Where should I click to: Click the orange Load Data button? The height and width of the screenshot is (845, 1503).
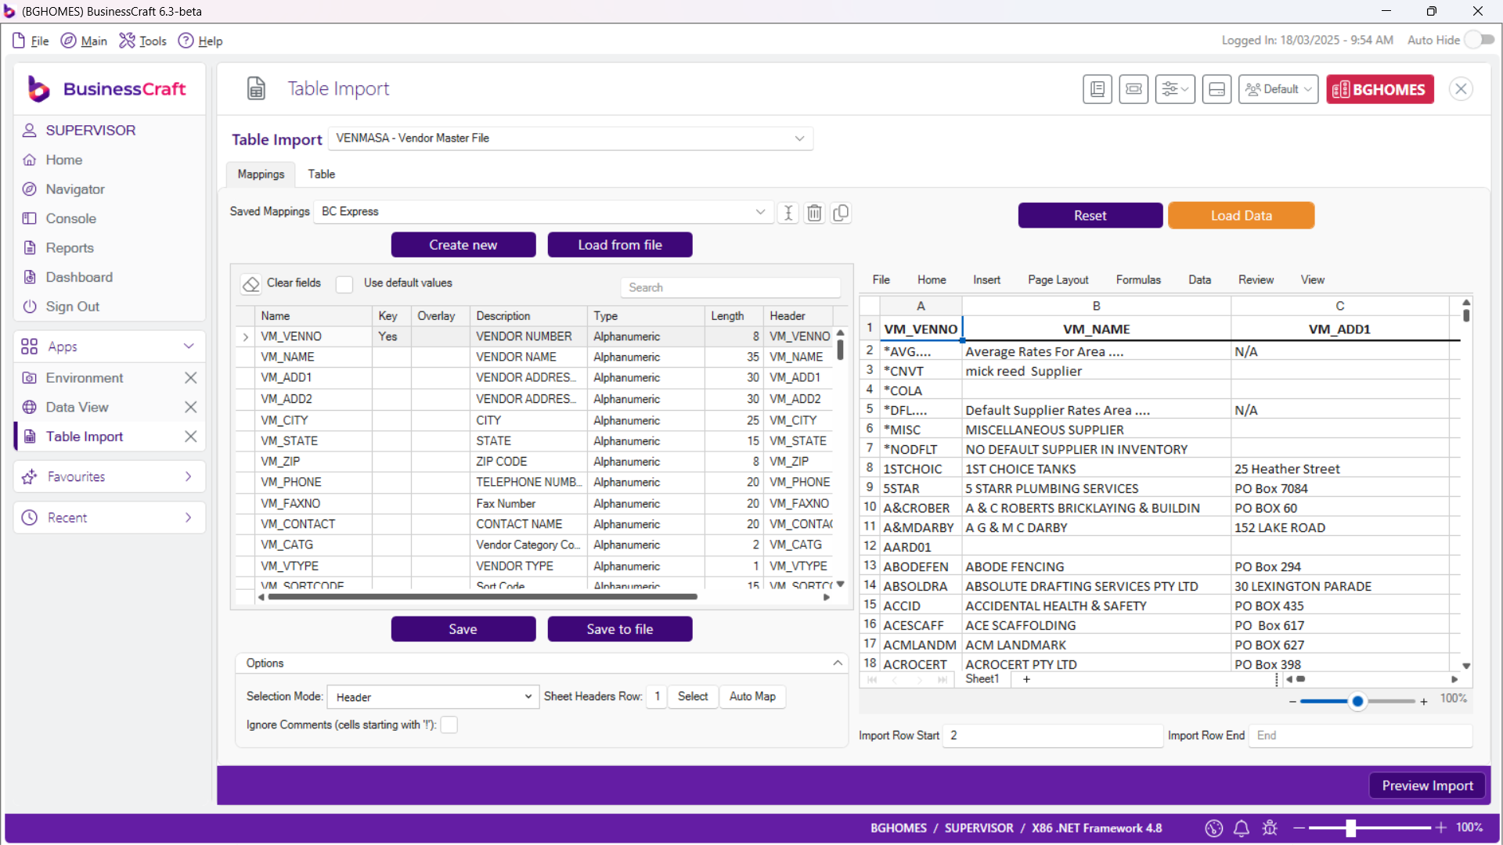1241,215
